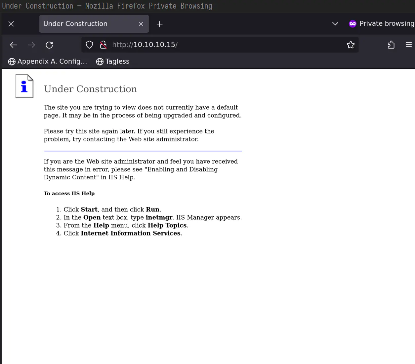Select the Under Construction tab

(x=86, y=24)
